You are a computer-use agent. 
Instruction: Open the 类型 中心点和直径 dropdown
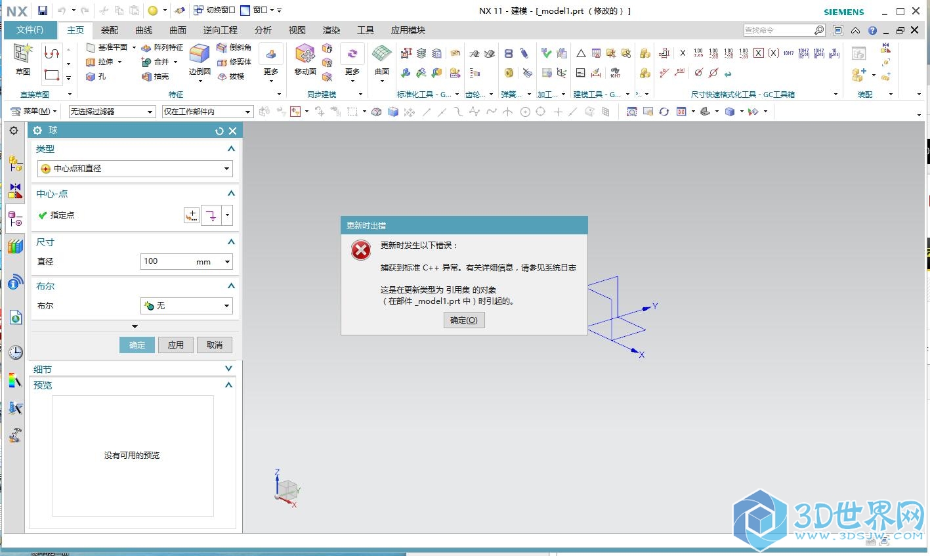(x=135, y=169)
